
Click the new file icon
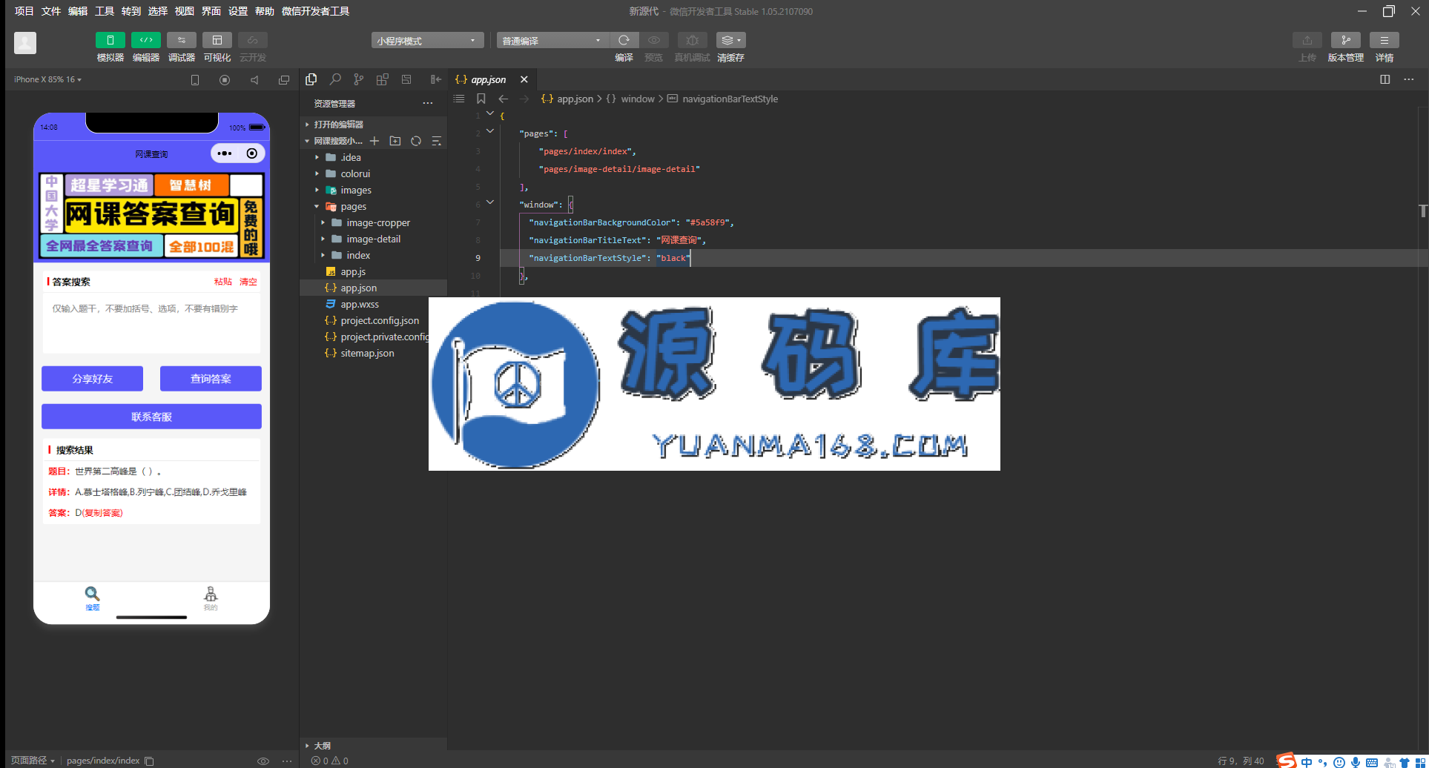pyautogui.click(x=374, y=141)
